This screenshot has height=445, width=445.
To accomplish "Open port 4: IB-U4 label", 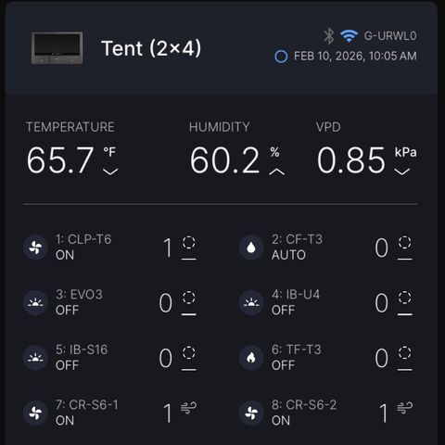I will 296,295.
